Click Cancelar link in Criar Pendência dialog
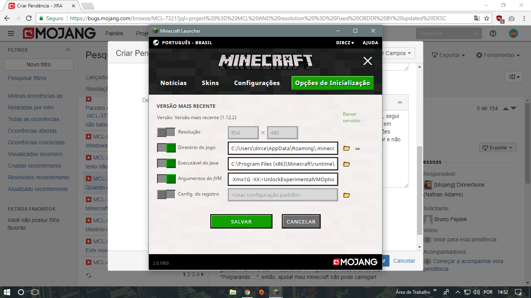531x298 pixels. point(404,261)
